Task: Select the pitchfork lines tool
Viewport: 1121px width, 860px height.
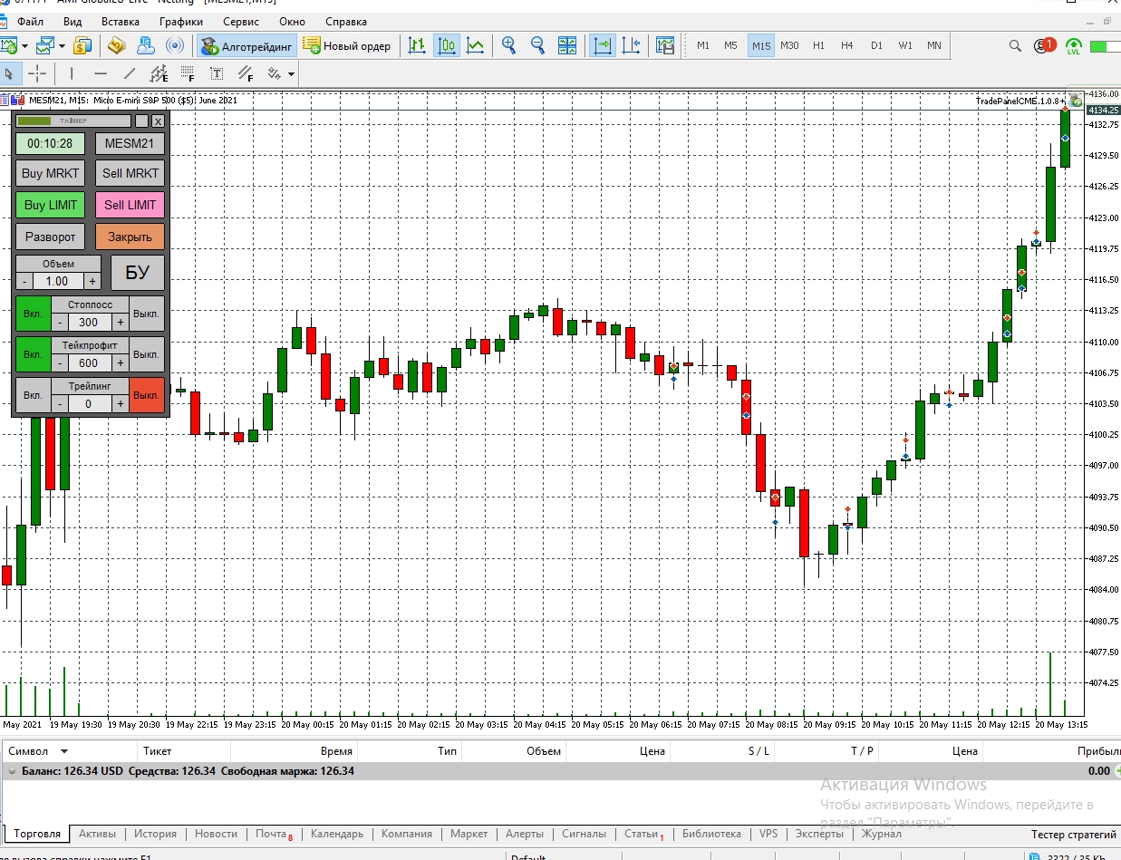Action: click(246, 73)
